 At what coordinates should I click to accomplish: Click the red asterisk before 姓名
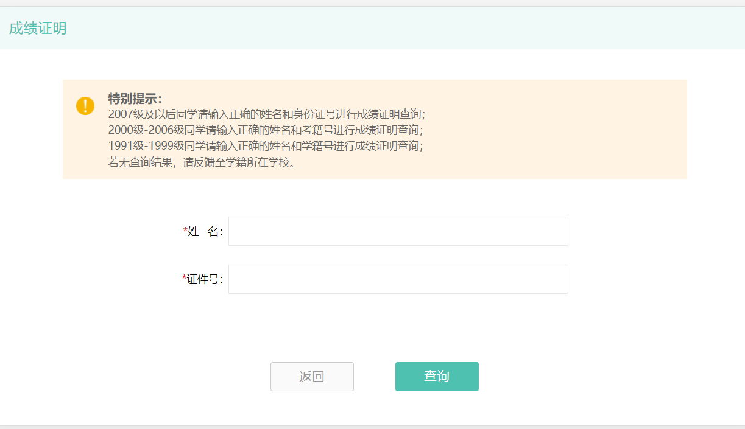(x=185, y=231)
